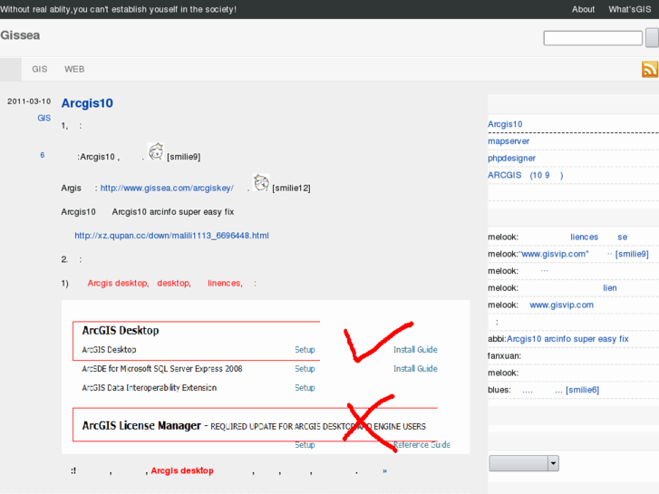Viewport: 659px width, 494px height.
Task: Open melook comment ending with lien
Action: point(610,288)
